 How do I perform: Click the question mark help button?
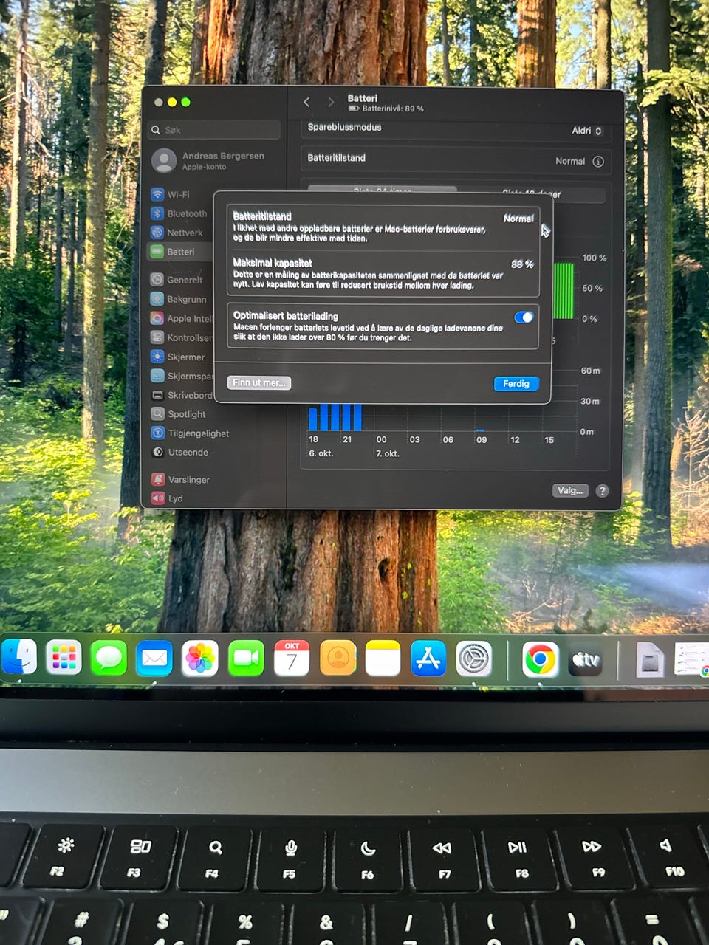click(603, 491)
